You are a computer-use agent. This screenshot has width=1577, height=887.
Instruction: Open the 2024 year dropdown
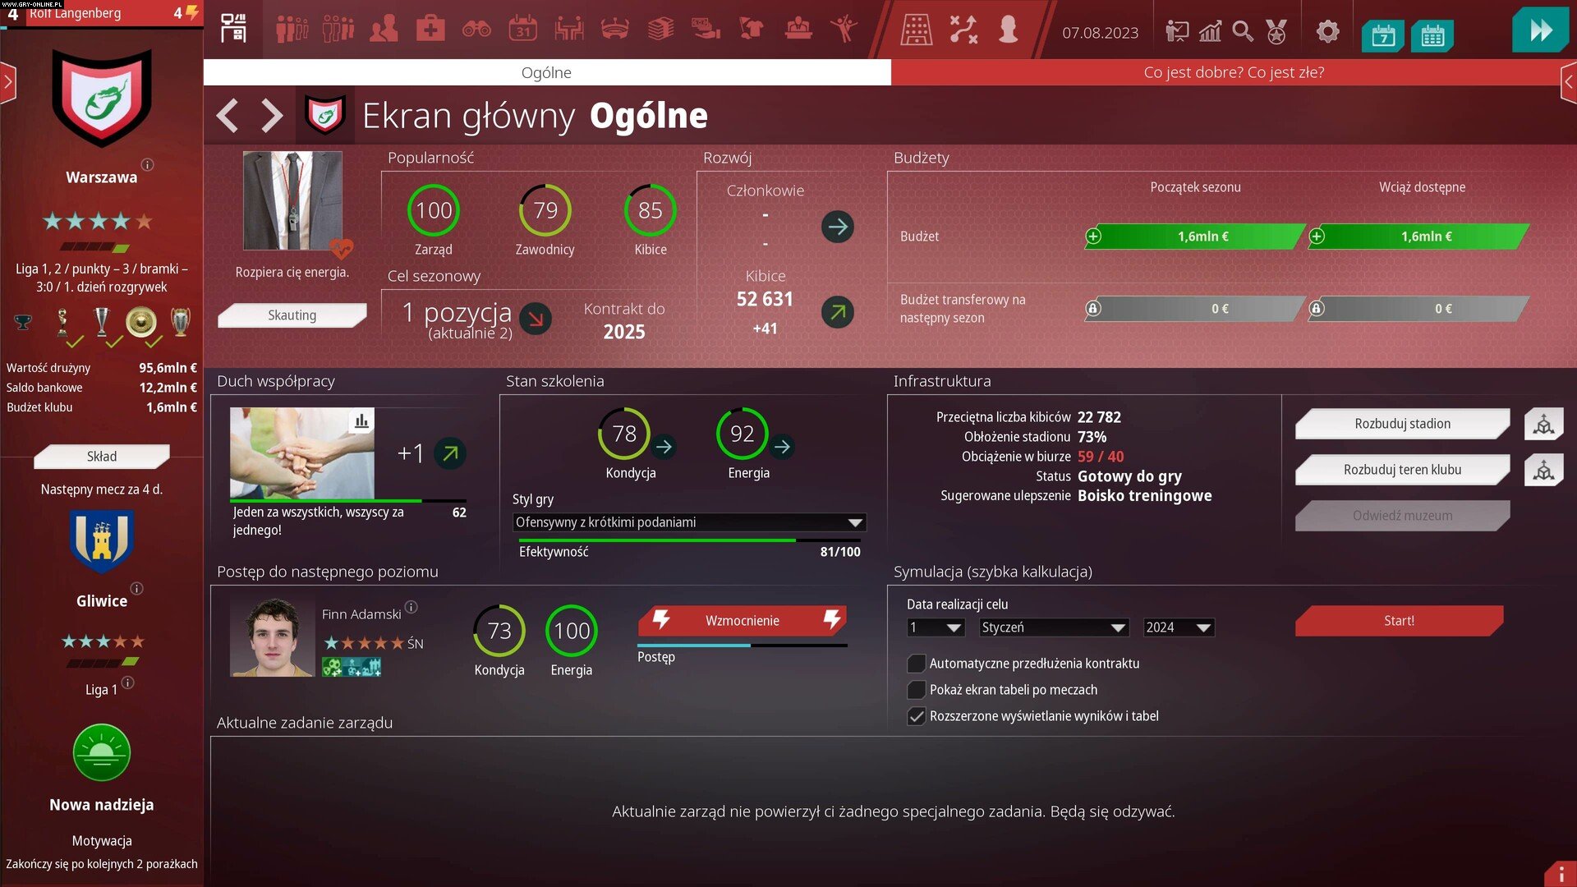tap(1178, 627)
